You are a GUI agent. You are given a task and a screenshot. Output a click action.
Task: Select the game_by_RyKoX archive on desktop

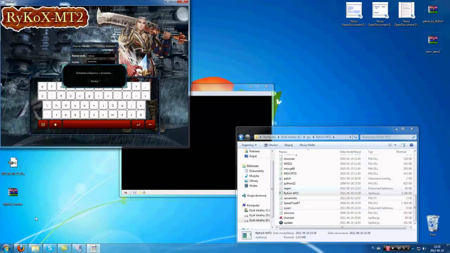(433, 13)
